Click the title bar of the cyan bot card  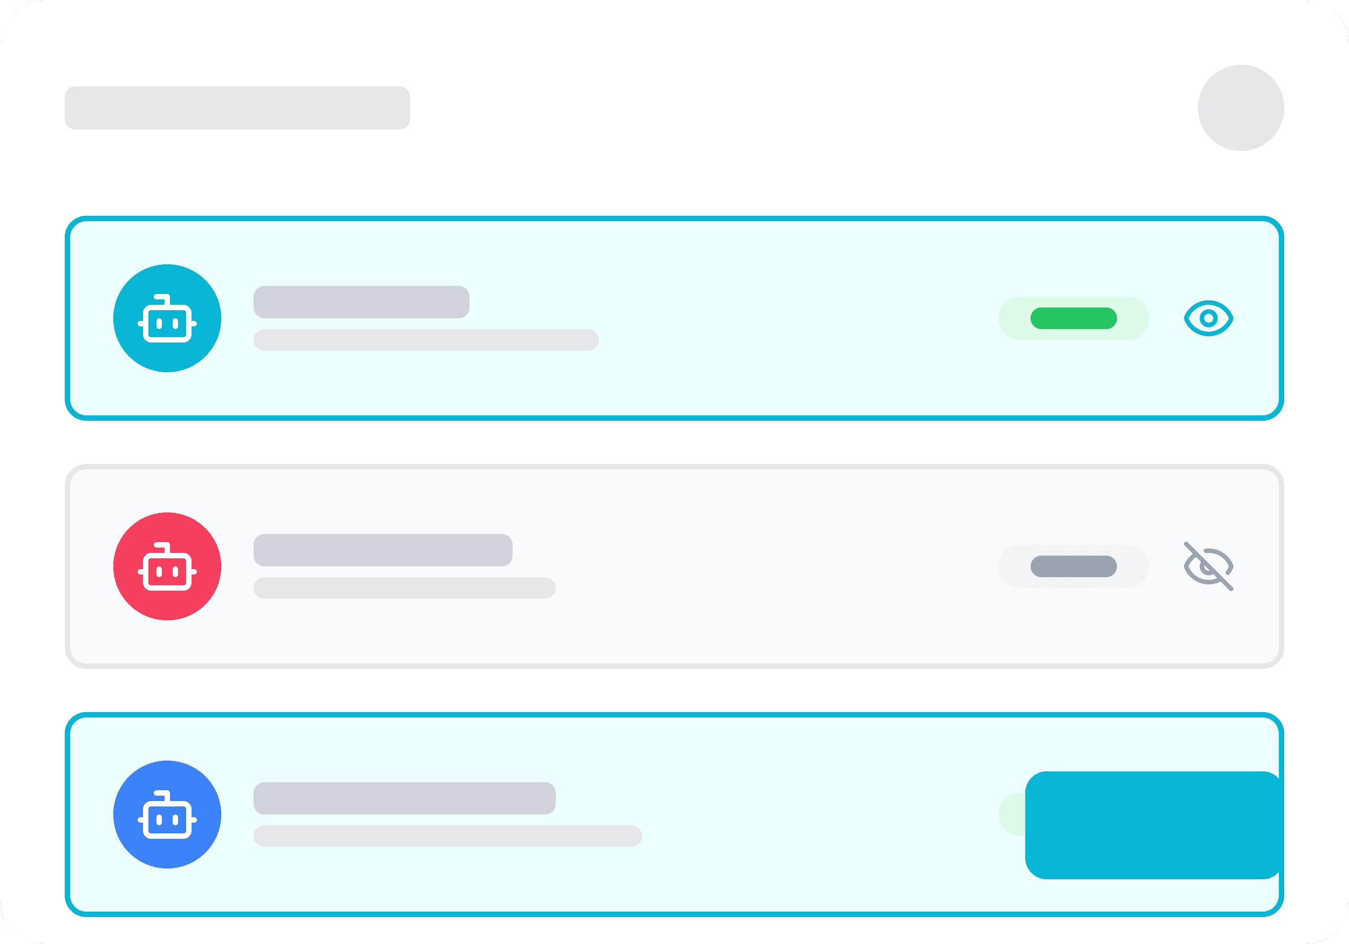point(361,302)
